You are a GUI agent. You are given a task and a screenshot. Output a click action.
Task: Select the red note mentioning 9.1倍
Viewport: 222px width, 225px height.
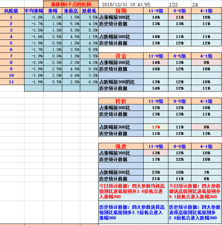[x=195, y=191]
